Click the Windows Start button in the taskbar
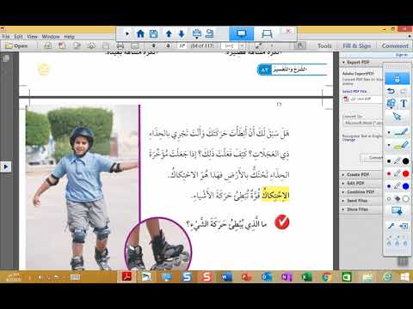 tap(405, 276)
